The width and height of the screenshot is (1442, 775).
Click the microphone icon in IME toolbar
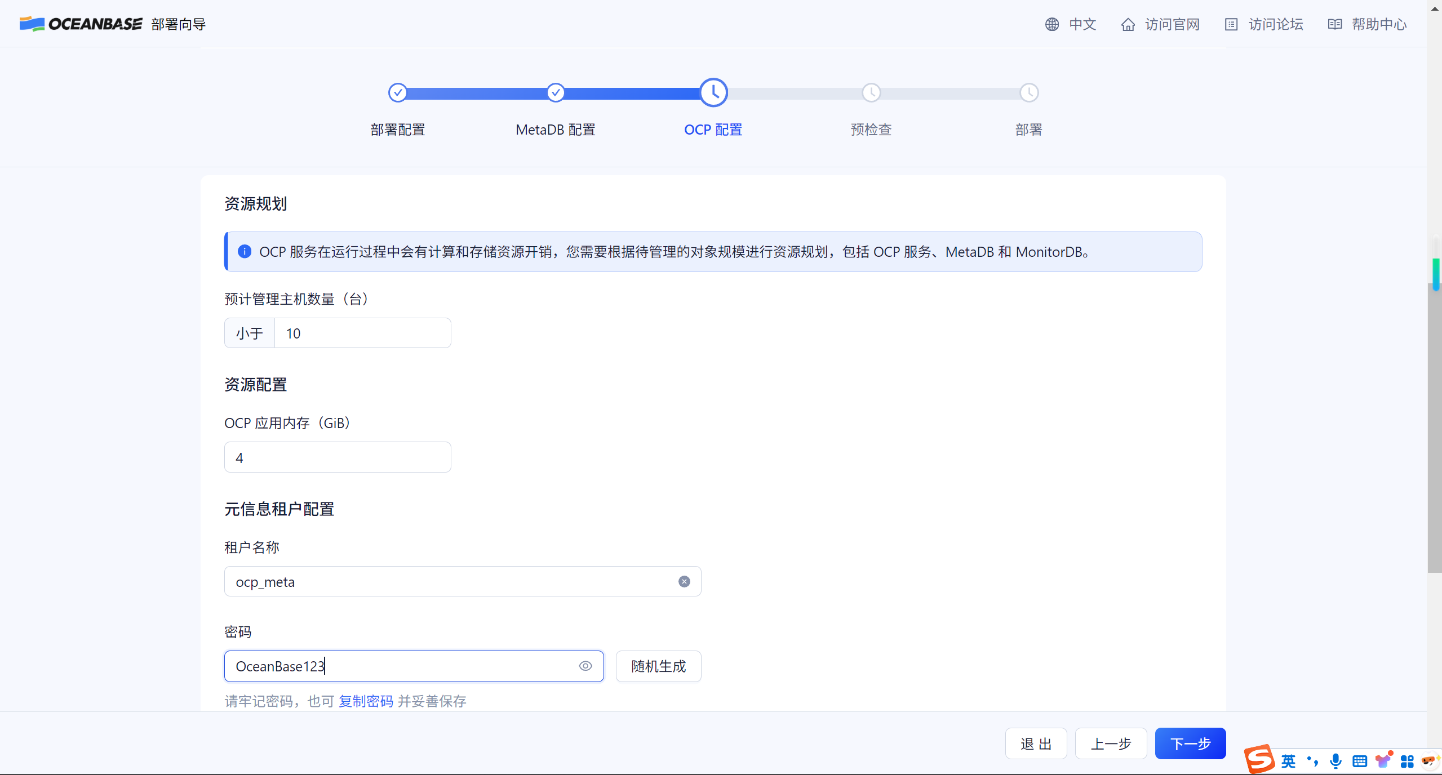1335,761
